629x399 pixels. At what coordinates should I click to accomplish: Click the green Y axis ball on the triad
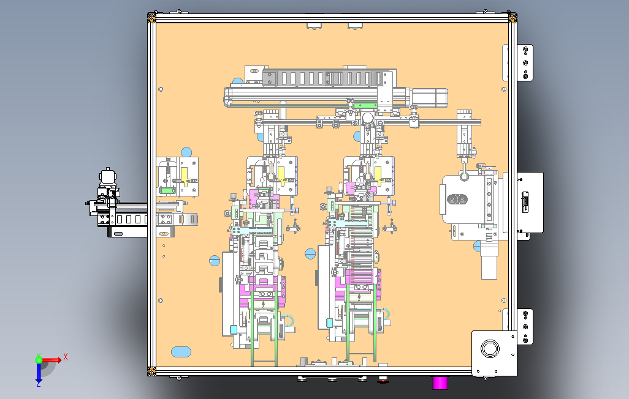[39, 359]
